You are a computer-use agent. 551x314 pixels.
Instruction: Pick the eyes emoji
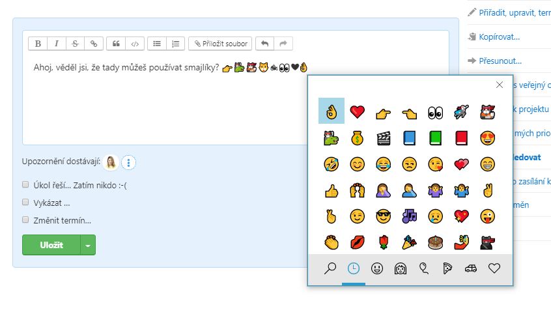click(435, 113)
